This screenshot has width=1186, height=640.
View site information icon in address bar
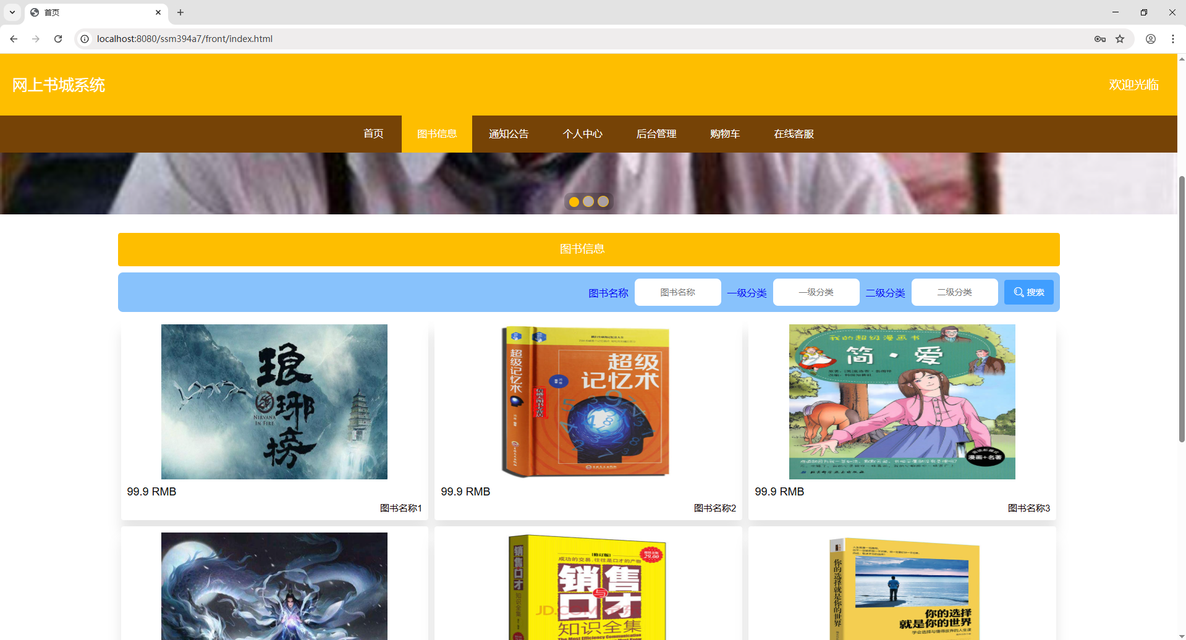click(85, 39)
